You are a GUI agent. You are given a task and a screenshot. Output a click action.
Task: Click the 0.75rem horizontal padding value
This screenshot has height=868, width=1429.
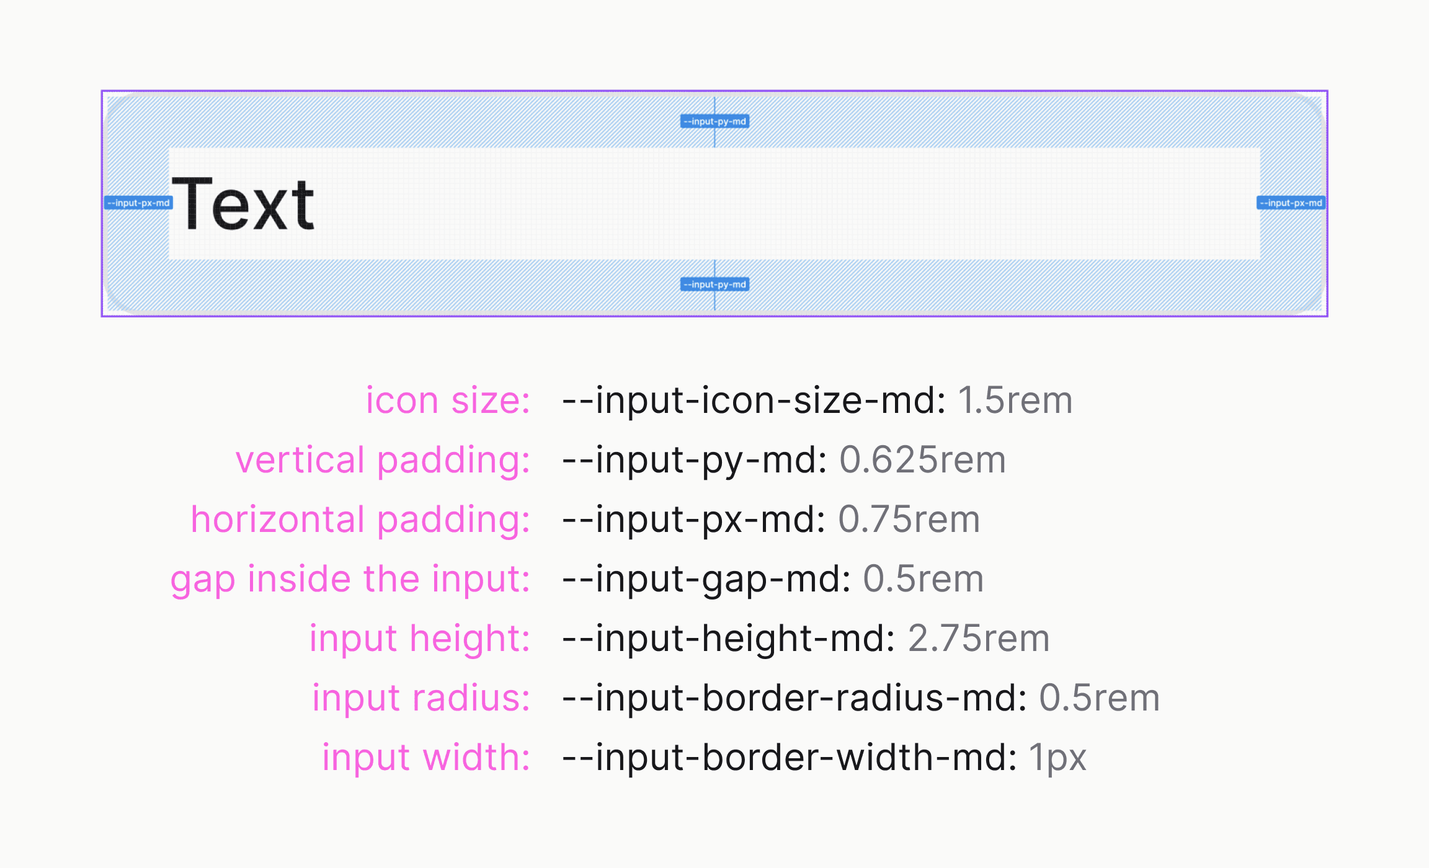pyautogui.click(x=909, y=519)
